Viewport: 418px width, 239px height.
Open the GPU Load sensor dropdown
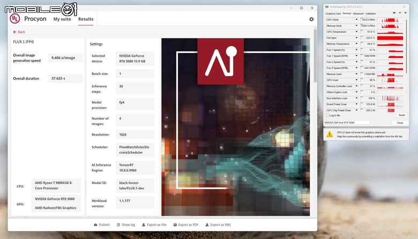tap(356, 80)
